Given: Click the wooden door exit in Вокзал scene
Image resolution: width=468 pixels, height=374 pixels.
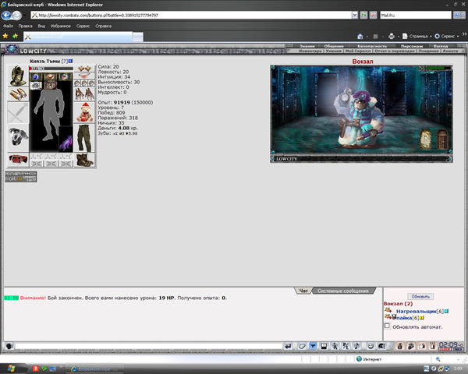Looking at the screenshot, I should (442, 139).
